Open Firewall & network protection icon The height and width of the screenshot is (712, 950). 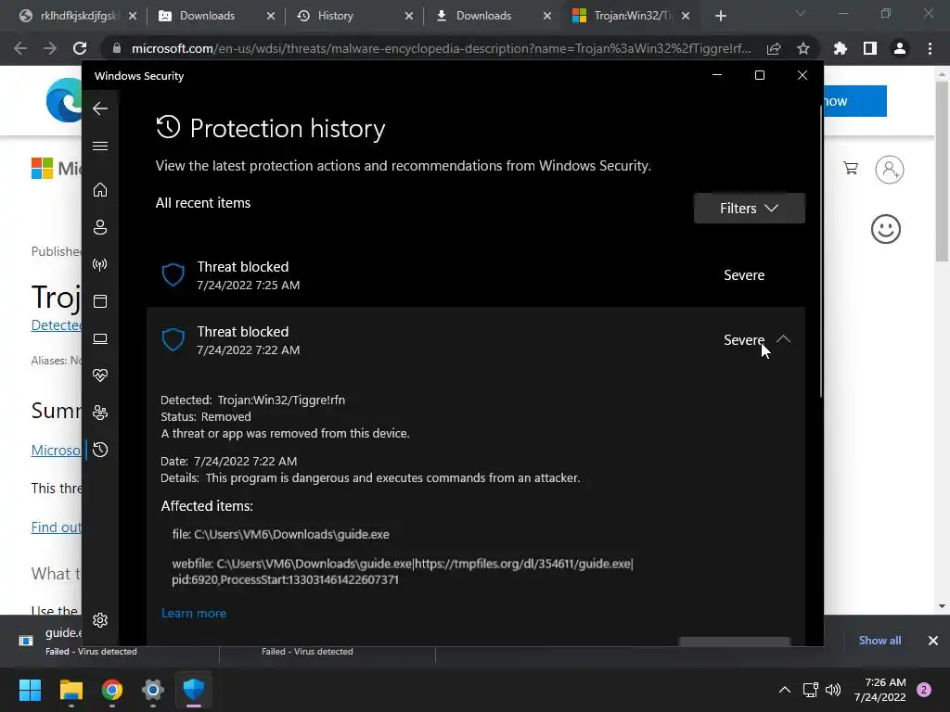coord(100,264)
